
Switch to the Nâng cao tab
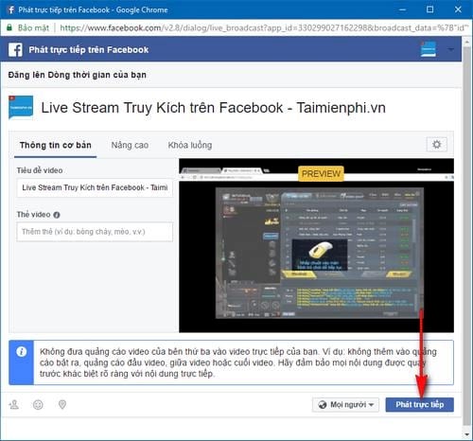[x=130, y=146]
